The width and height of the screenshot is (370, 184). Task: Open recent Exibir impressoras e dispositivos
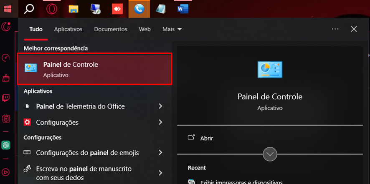pos(241,182)
